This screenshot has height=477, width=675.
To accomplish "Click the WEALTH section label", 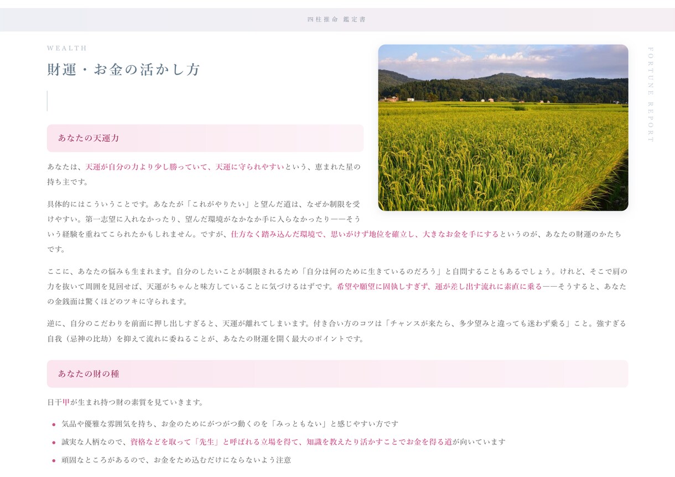I will point(67,48).
